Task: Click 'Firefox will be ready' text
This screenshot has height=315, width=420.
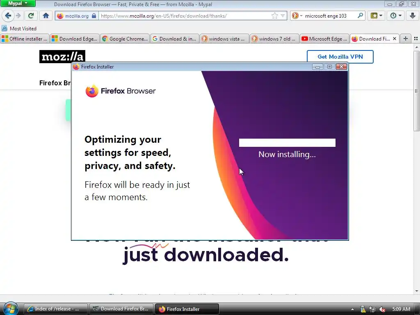Action: [137, 191]
